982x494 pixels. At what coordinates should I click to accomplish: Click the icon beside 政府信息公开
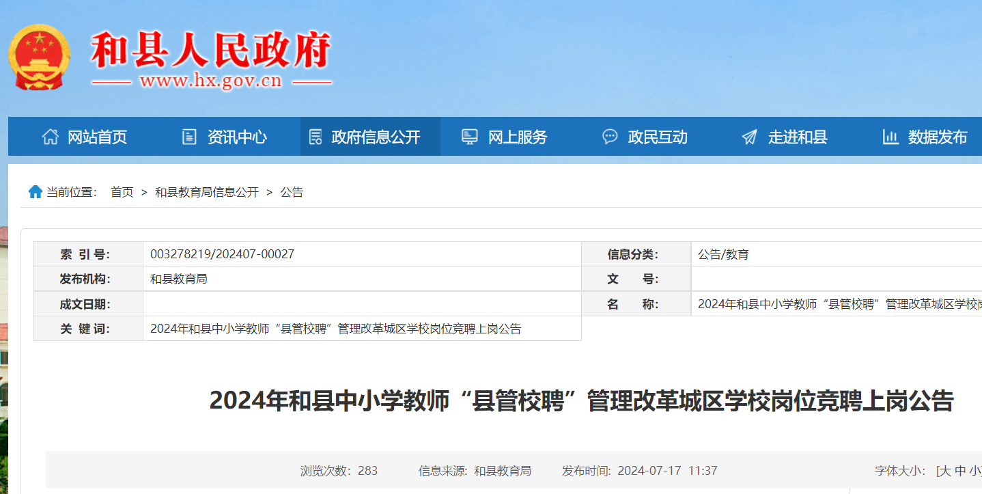315,137
